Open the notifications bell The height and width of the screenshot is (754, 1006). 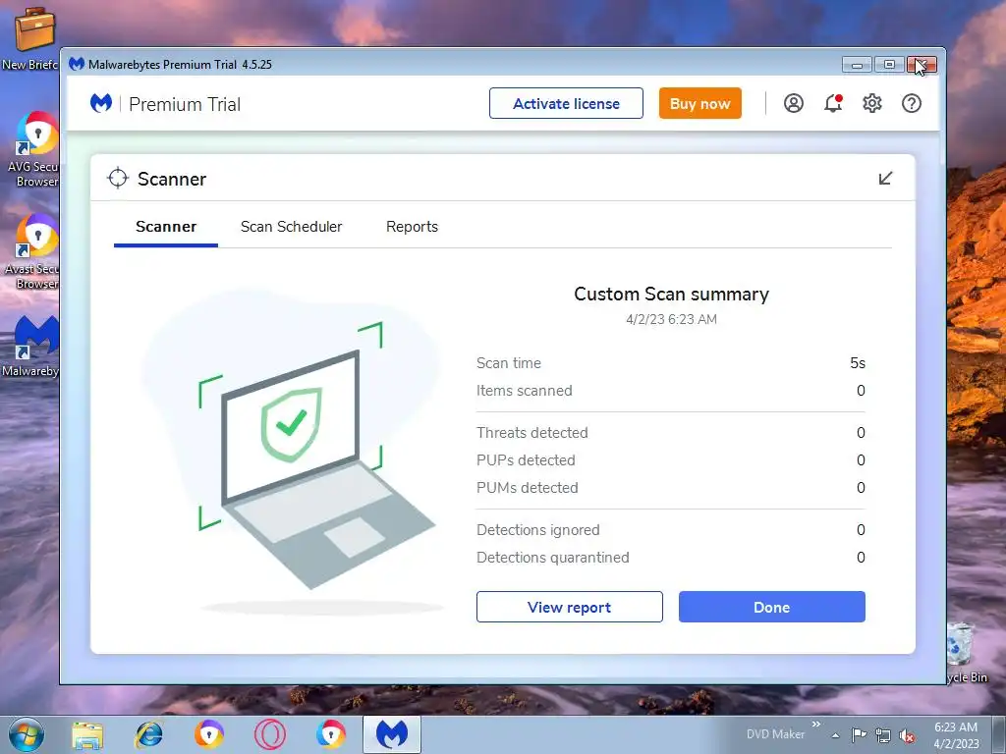point(833,103)
